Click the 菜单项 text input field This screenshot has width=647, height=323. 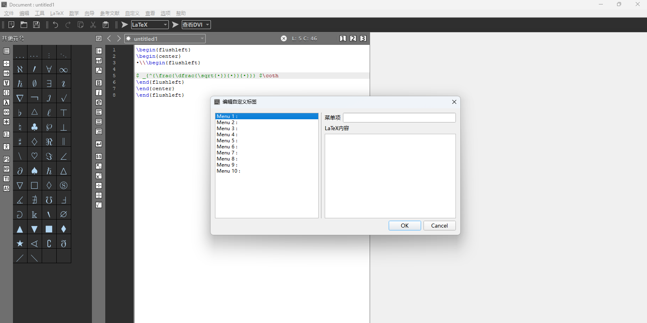pos(399,118)
